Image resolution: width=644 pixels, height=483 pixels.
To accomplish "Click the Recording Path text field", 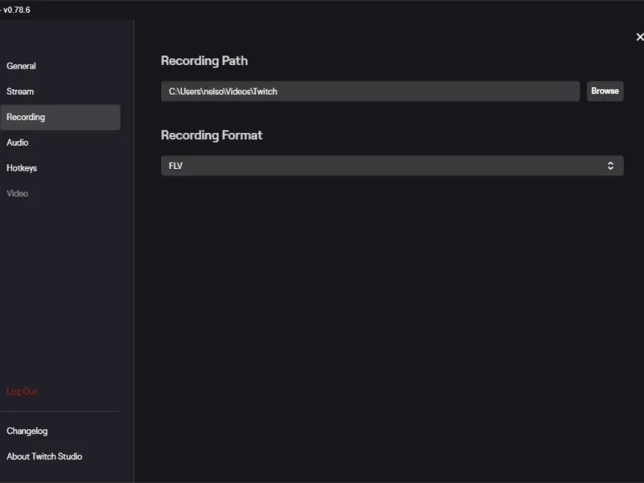I will pos(369,91).
